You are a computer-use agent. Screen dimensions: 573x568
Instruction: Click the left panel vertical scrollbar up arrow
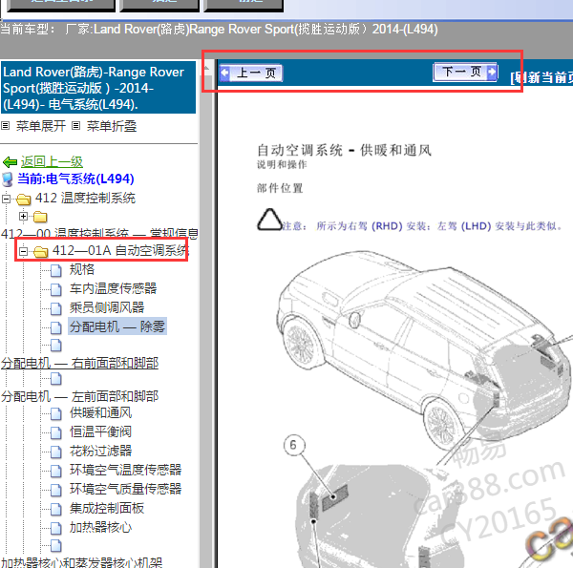click(x=207, y=68)
